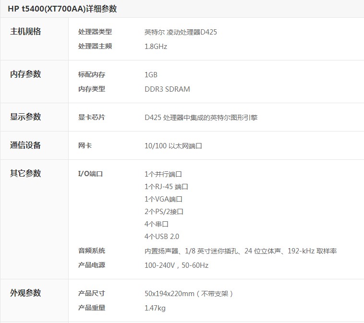Image resolution: width=364 pixels, height=323 pixels.
Task: Click the value '50x194x220mm（不带支架）'
Action: coord(189,294)
